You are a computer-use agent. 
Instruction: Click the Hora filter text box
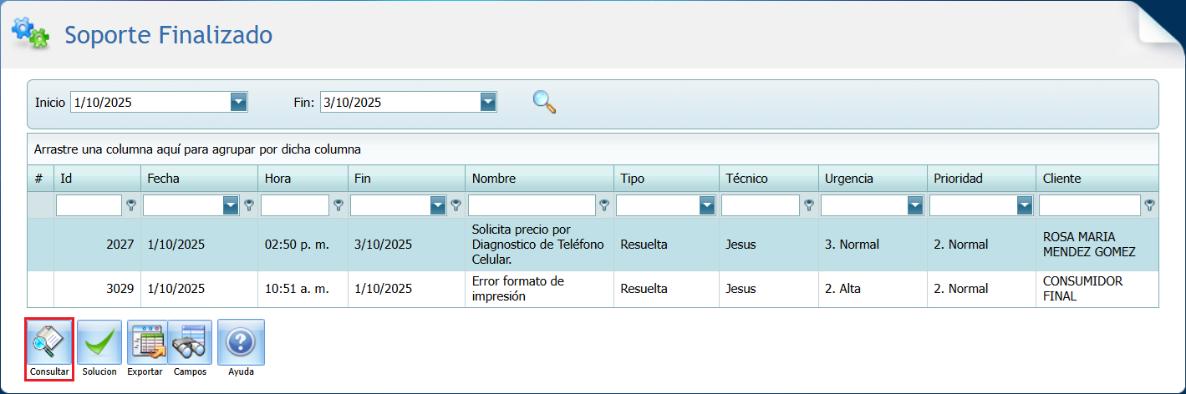(x=295, y=205)
